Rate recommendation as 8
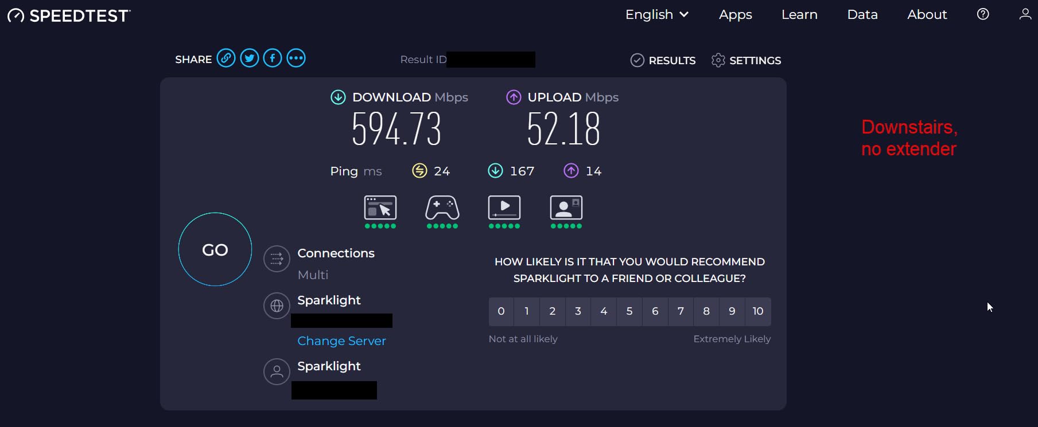The width and height of the screenshot is (1038, 427). pos(706,311)
